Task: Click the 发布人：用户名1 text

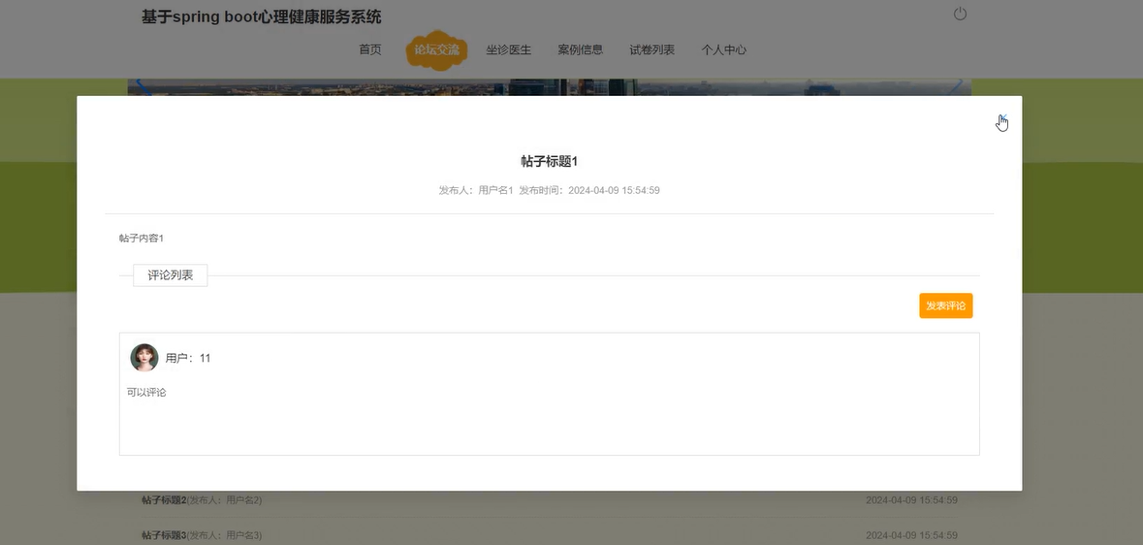Action: coord(476,190)
